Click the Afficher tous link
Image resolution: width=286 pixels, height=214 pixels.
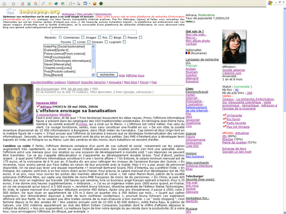coord(135,76)
